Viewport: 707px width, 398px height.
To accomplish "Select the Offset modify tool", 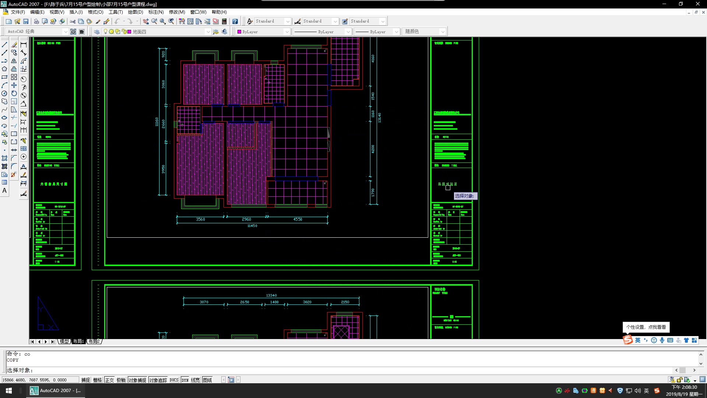I will click(x=14, y=69).
